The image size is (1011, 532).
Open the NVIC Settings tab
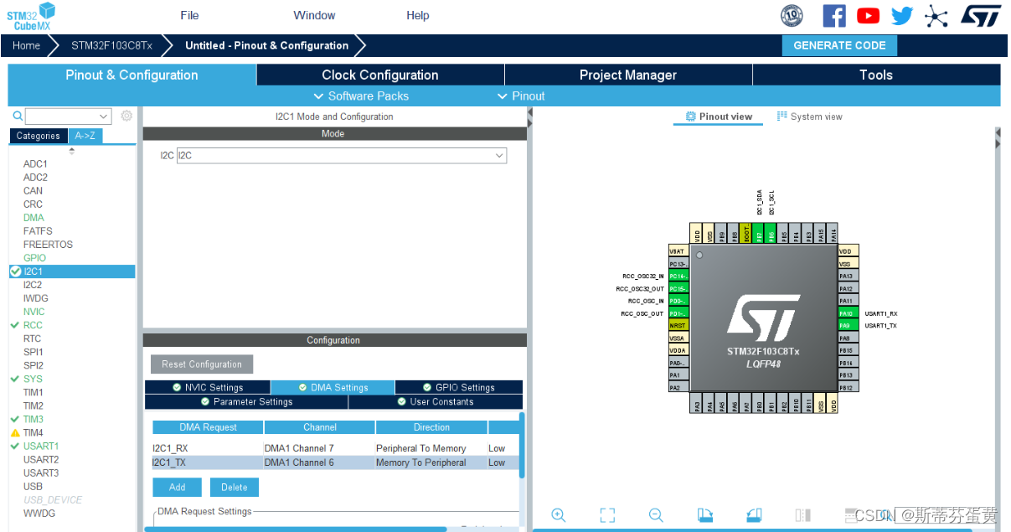pyautogui.click(x=207, y=387)
